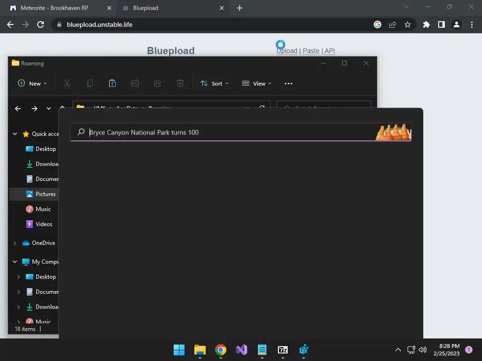Viewport: 482px width, 361px height.
Task: Open the Sort dropdown menu
Action: [215, 84]
